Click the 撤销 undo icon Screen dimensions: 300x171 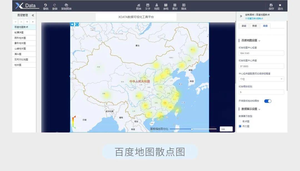click(x=46, y=5)
